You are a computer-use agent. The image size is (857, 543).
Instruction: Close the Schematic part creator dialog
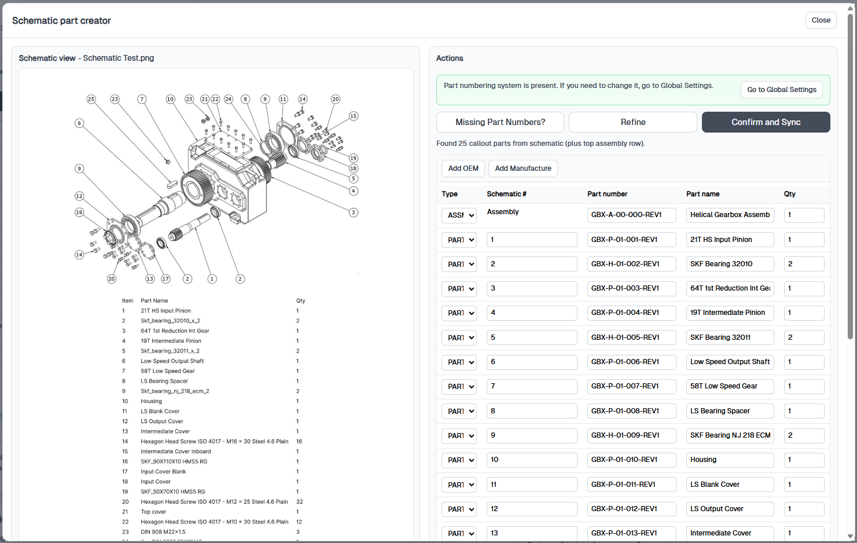821,20
